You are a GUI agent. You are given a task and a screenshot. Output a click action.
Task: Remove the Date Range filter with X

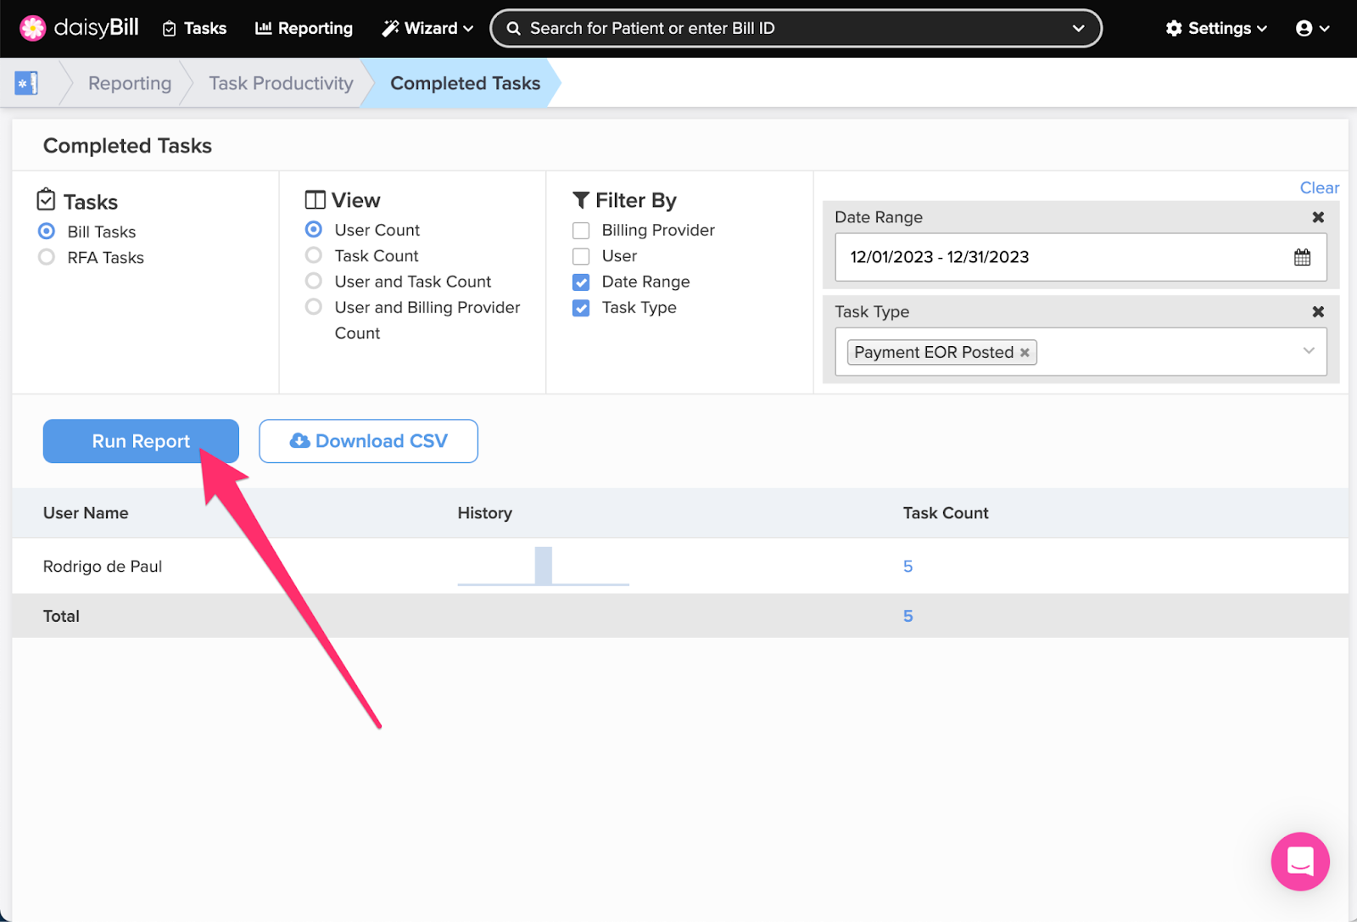click(x=1318, y=217)
